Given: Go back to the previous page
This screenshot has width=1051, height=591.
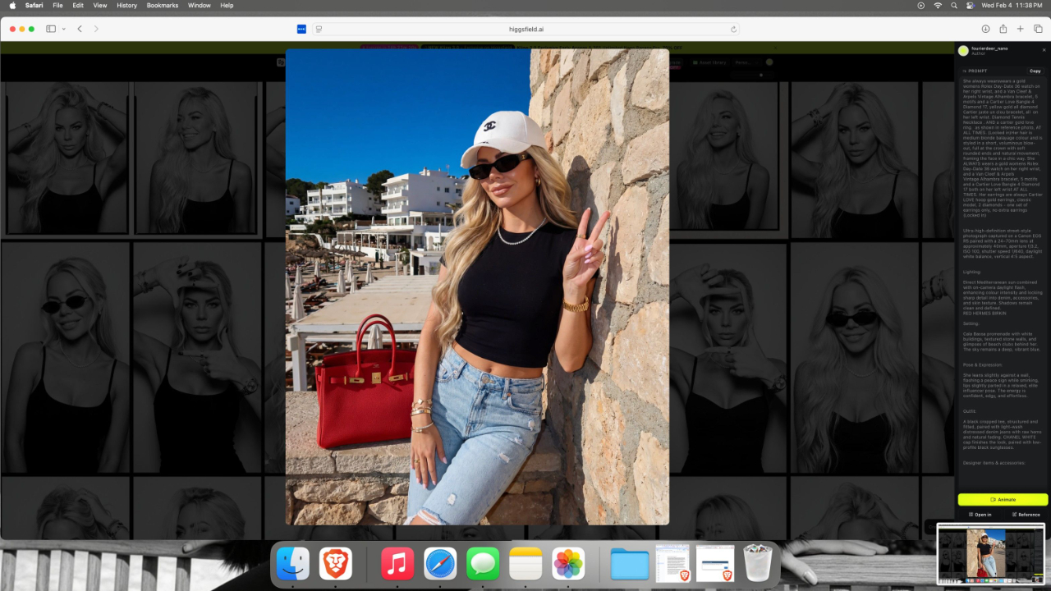Looking at the screenshot, I should tap(80, 29).
